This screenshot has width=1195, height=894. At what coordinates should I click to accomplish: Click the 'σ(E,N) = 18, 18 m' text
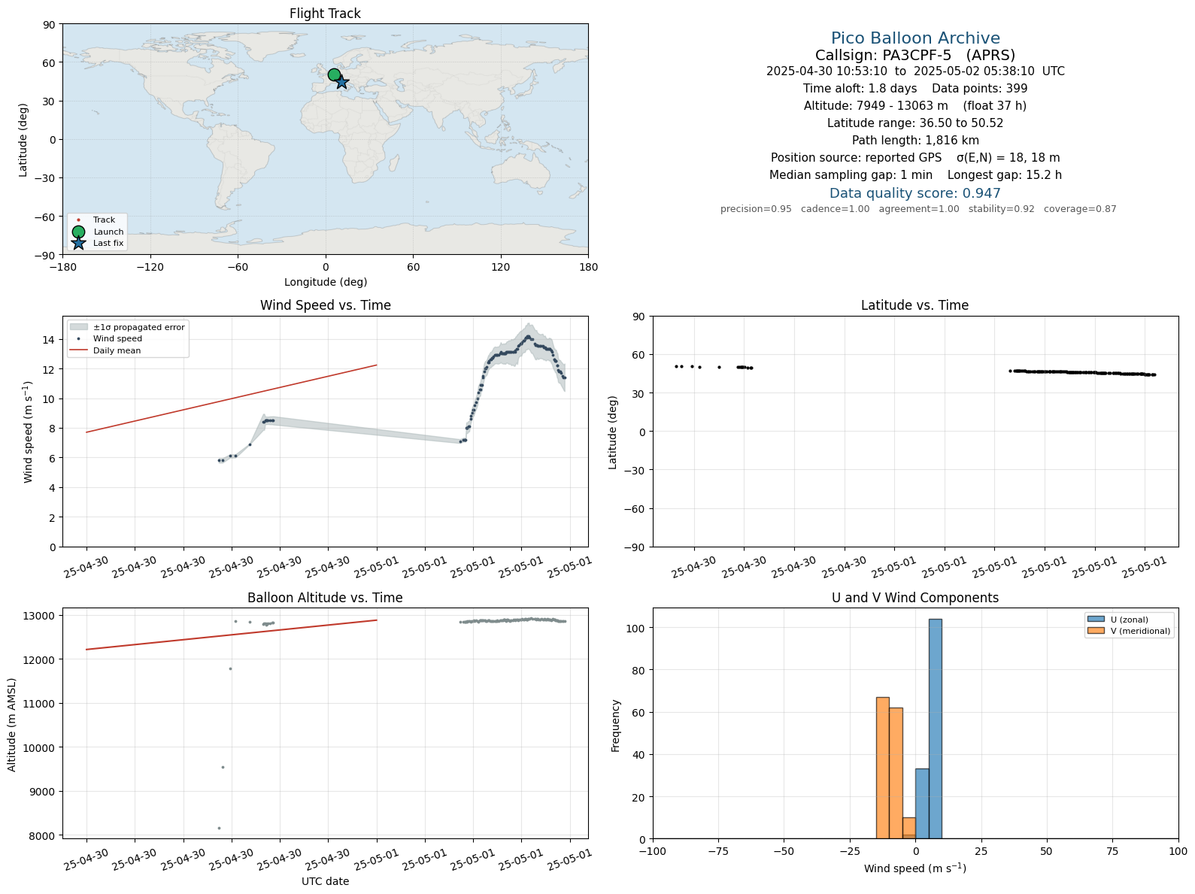point(1008,158)
